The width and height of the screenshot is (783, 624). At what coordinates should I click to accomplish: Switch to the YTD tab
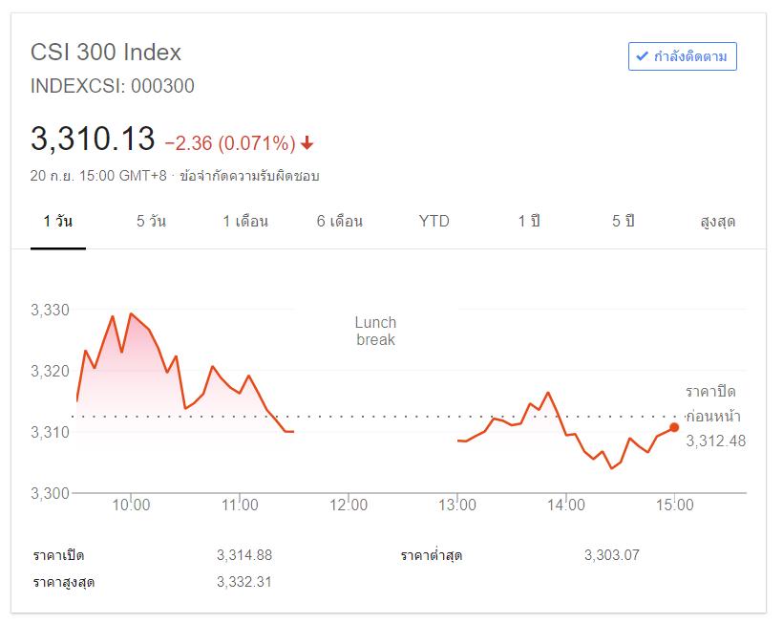point(434,222)
